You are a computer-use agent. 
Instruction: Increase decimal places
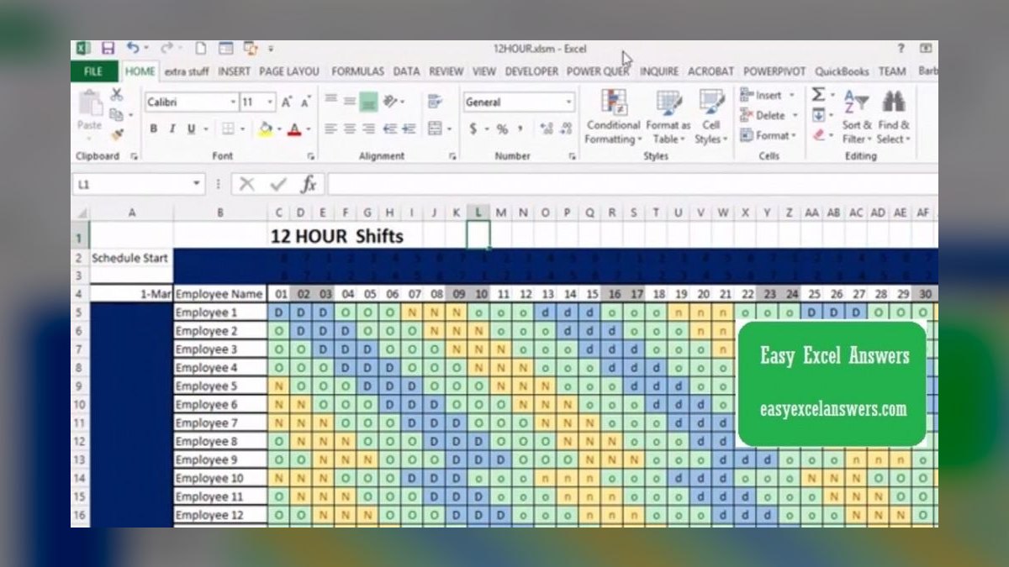pyautogui.click(x=546, y=129)
